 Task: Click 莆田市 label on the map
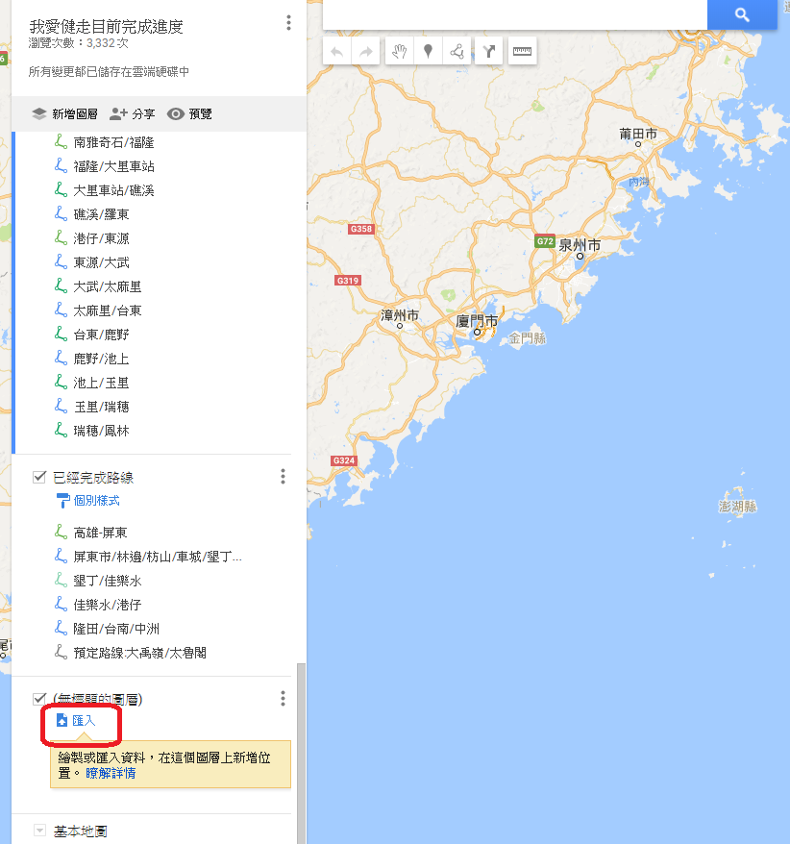pyautogui.click(x=638, y=134)
